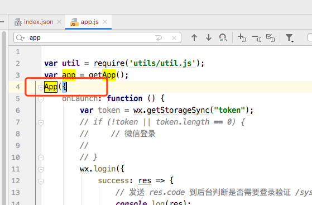The width and height of the screenshot is (312, 205).
Task: Click the vertical scrollbar on the left panel
Action: [x=4, y=118]
